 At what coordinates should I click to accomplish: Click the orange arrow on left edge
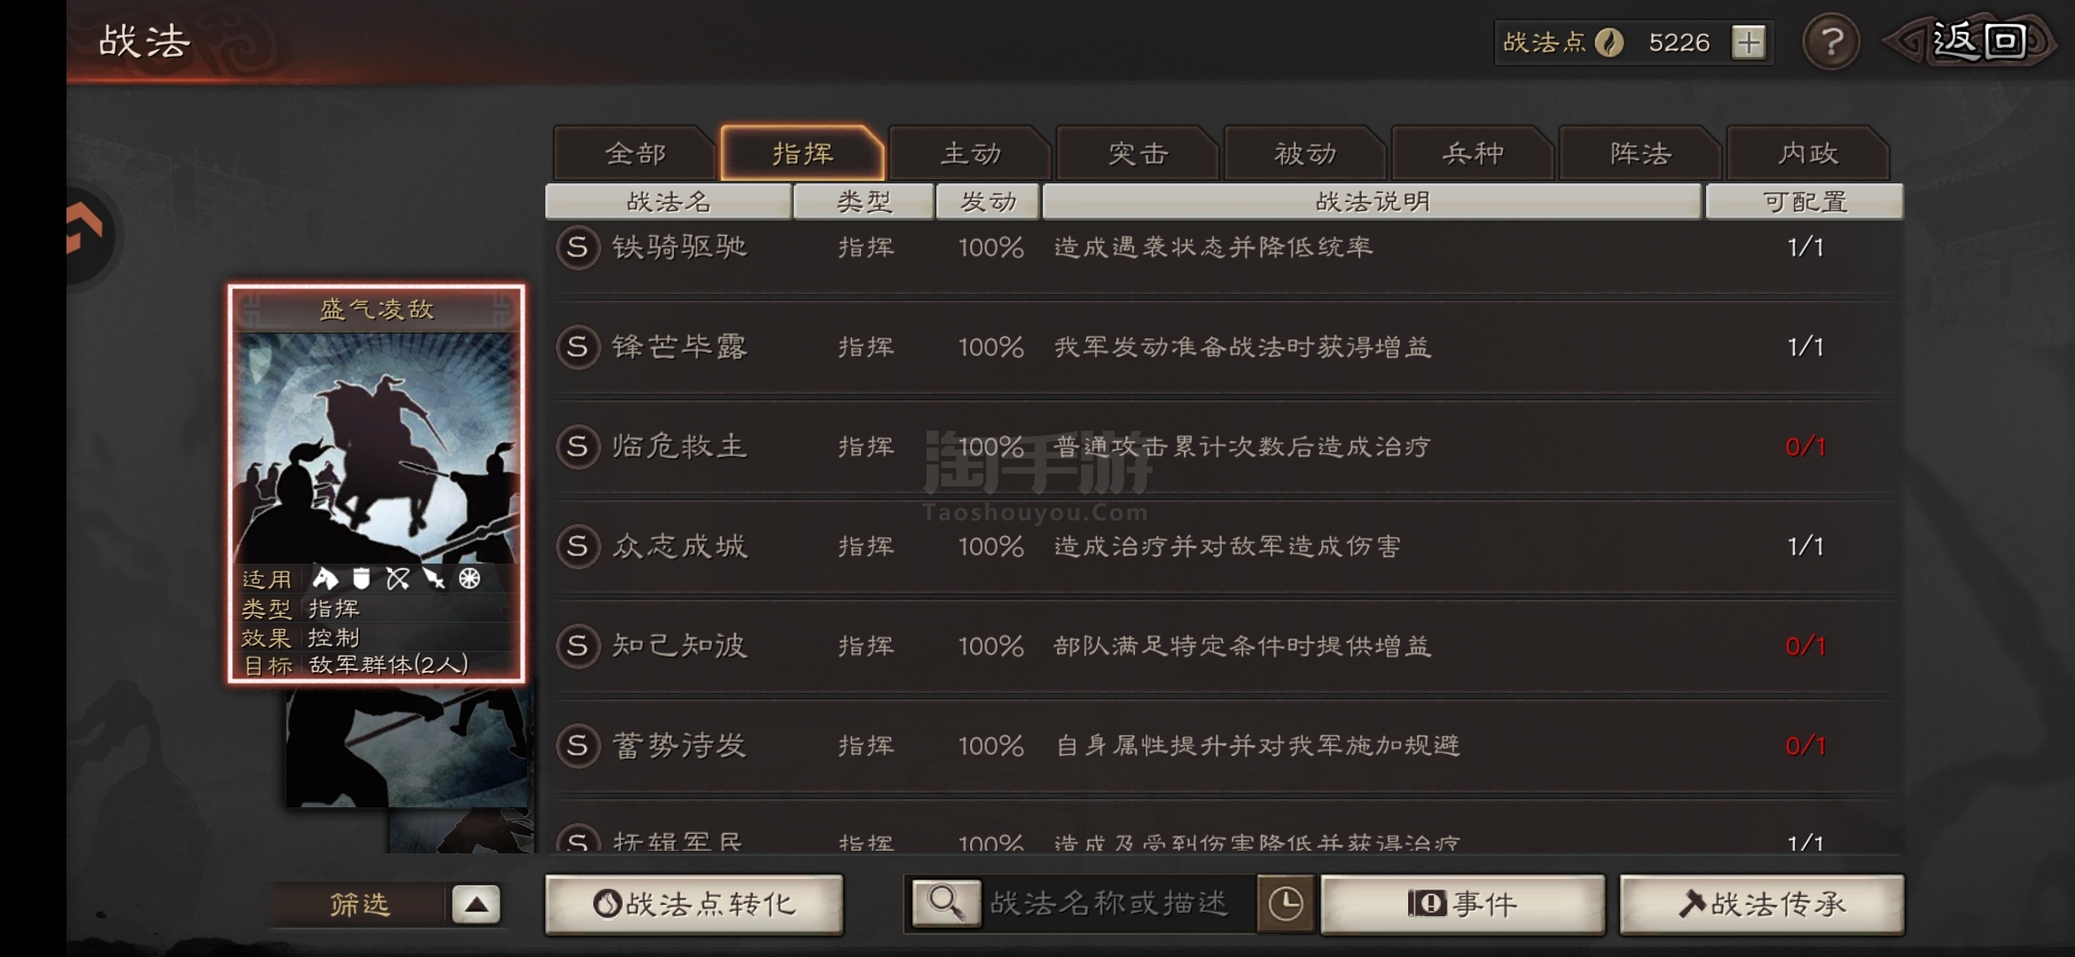(x=86, y=229)
